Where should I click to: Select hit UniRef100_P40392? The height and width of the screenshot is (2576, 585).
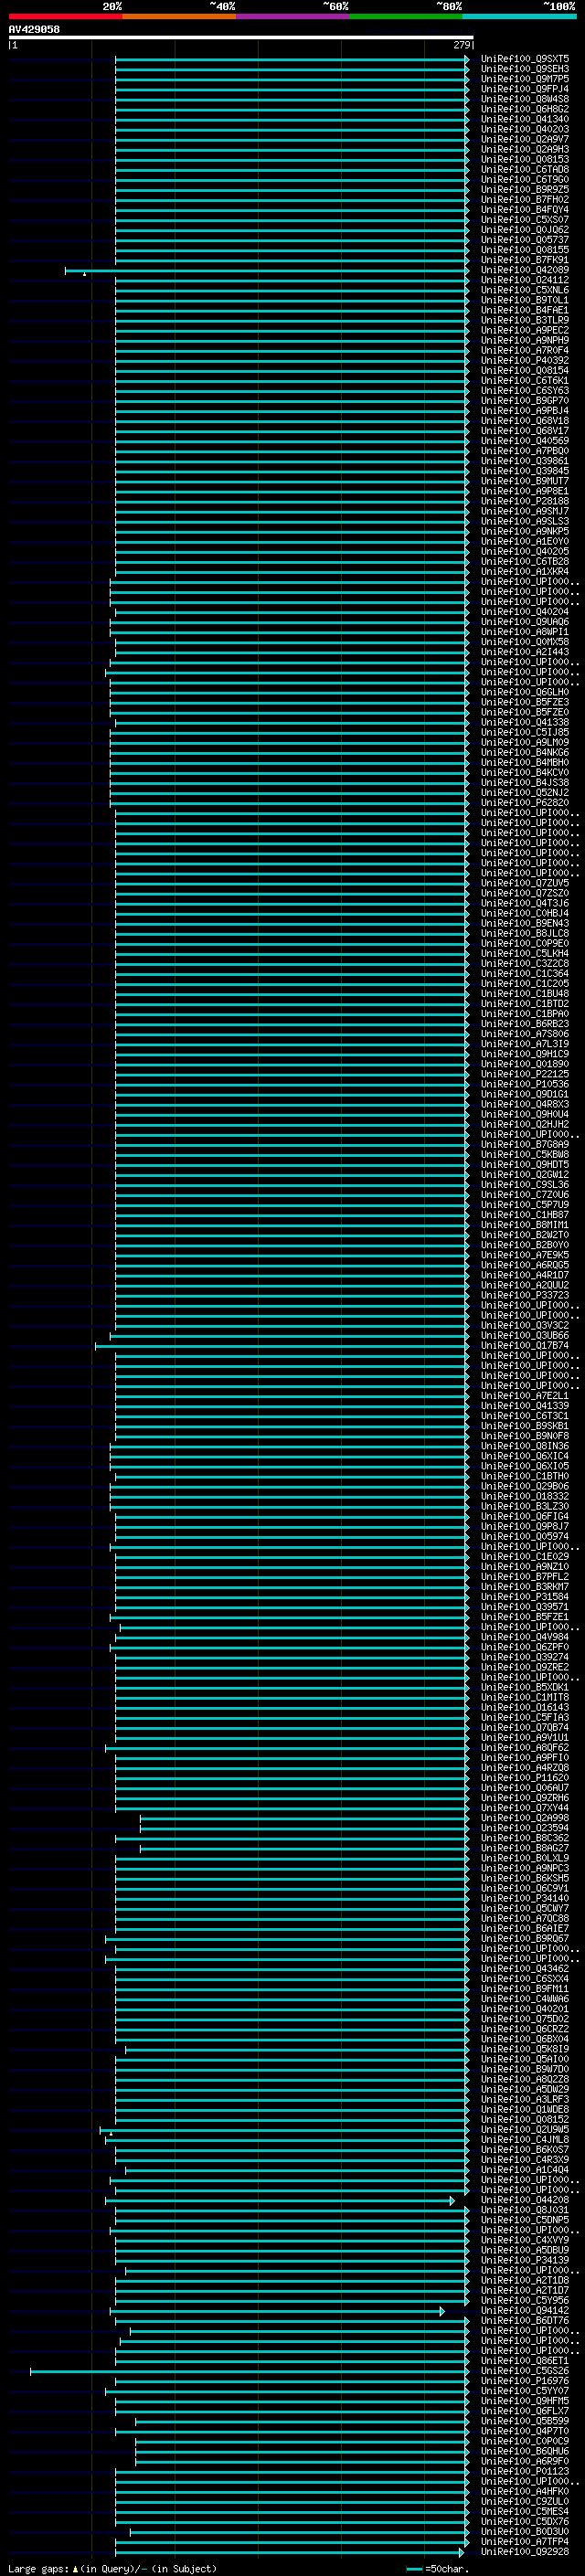[524, 360]
